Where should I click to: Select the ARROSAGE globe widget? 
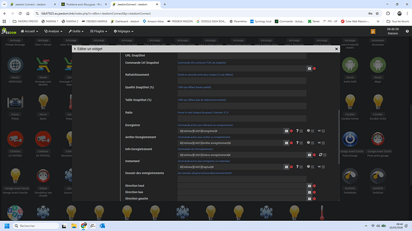click(16, 65)
